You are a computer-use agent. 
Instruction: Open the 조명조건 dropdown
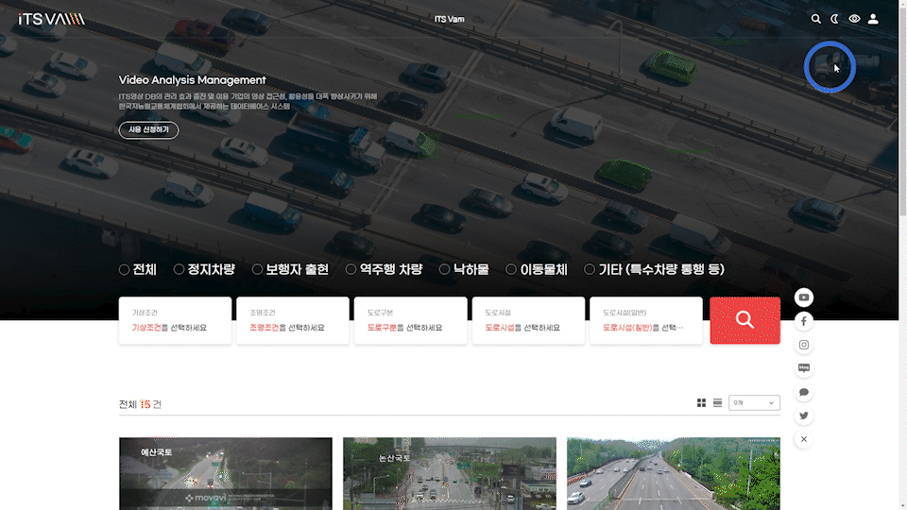(293, 321)
